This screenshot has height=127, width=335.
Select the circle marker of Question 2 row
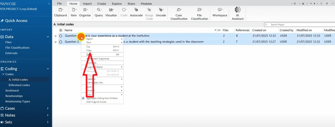click(61, 42)
